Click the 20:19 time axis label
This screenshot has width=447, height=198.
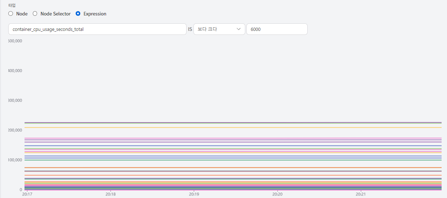click(194, 194)
